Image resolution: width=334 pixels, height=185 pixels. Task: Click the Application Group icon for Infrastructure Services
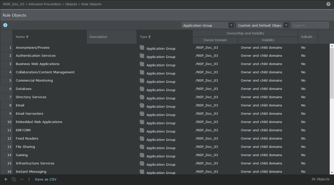click(142, 163)
